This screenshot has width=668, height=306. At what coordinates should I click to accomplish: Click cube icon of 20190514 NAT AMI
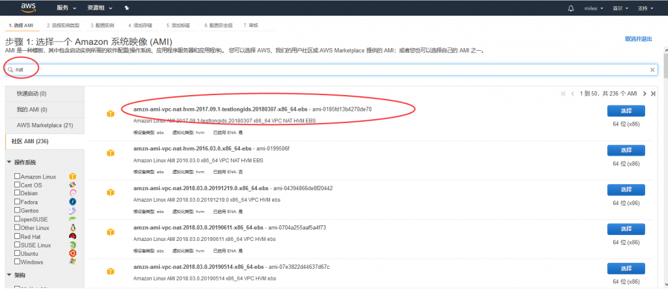click(x=110, y=271)
